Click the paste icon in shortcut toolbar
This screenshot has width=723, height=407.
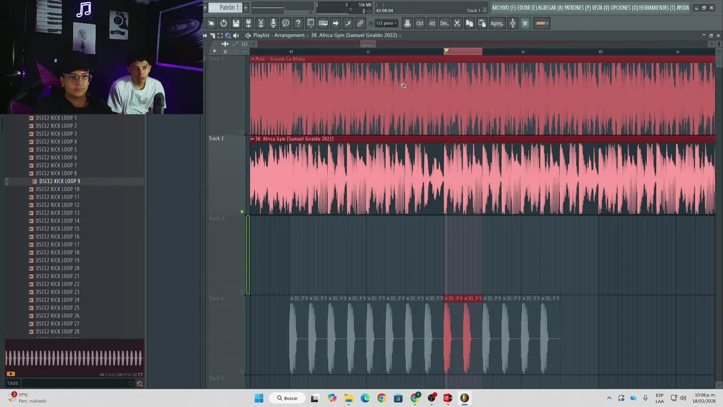[482, 23]
